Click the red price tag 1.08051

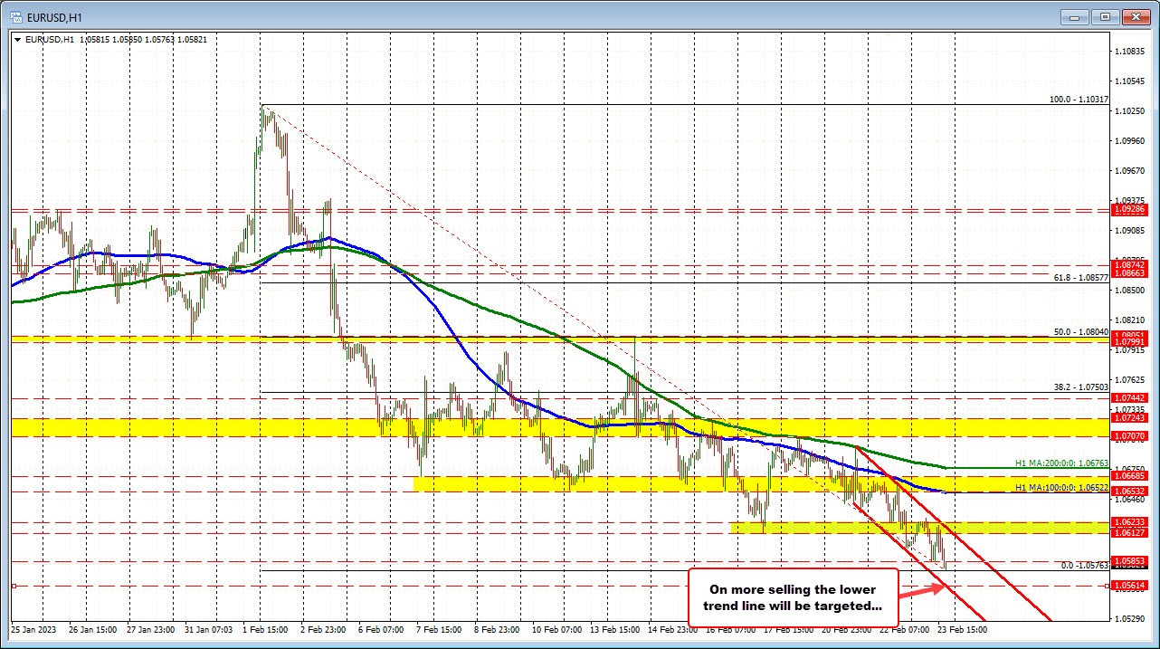pos(1130,335)
